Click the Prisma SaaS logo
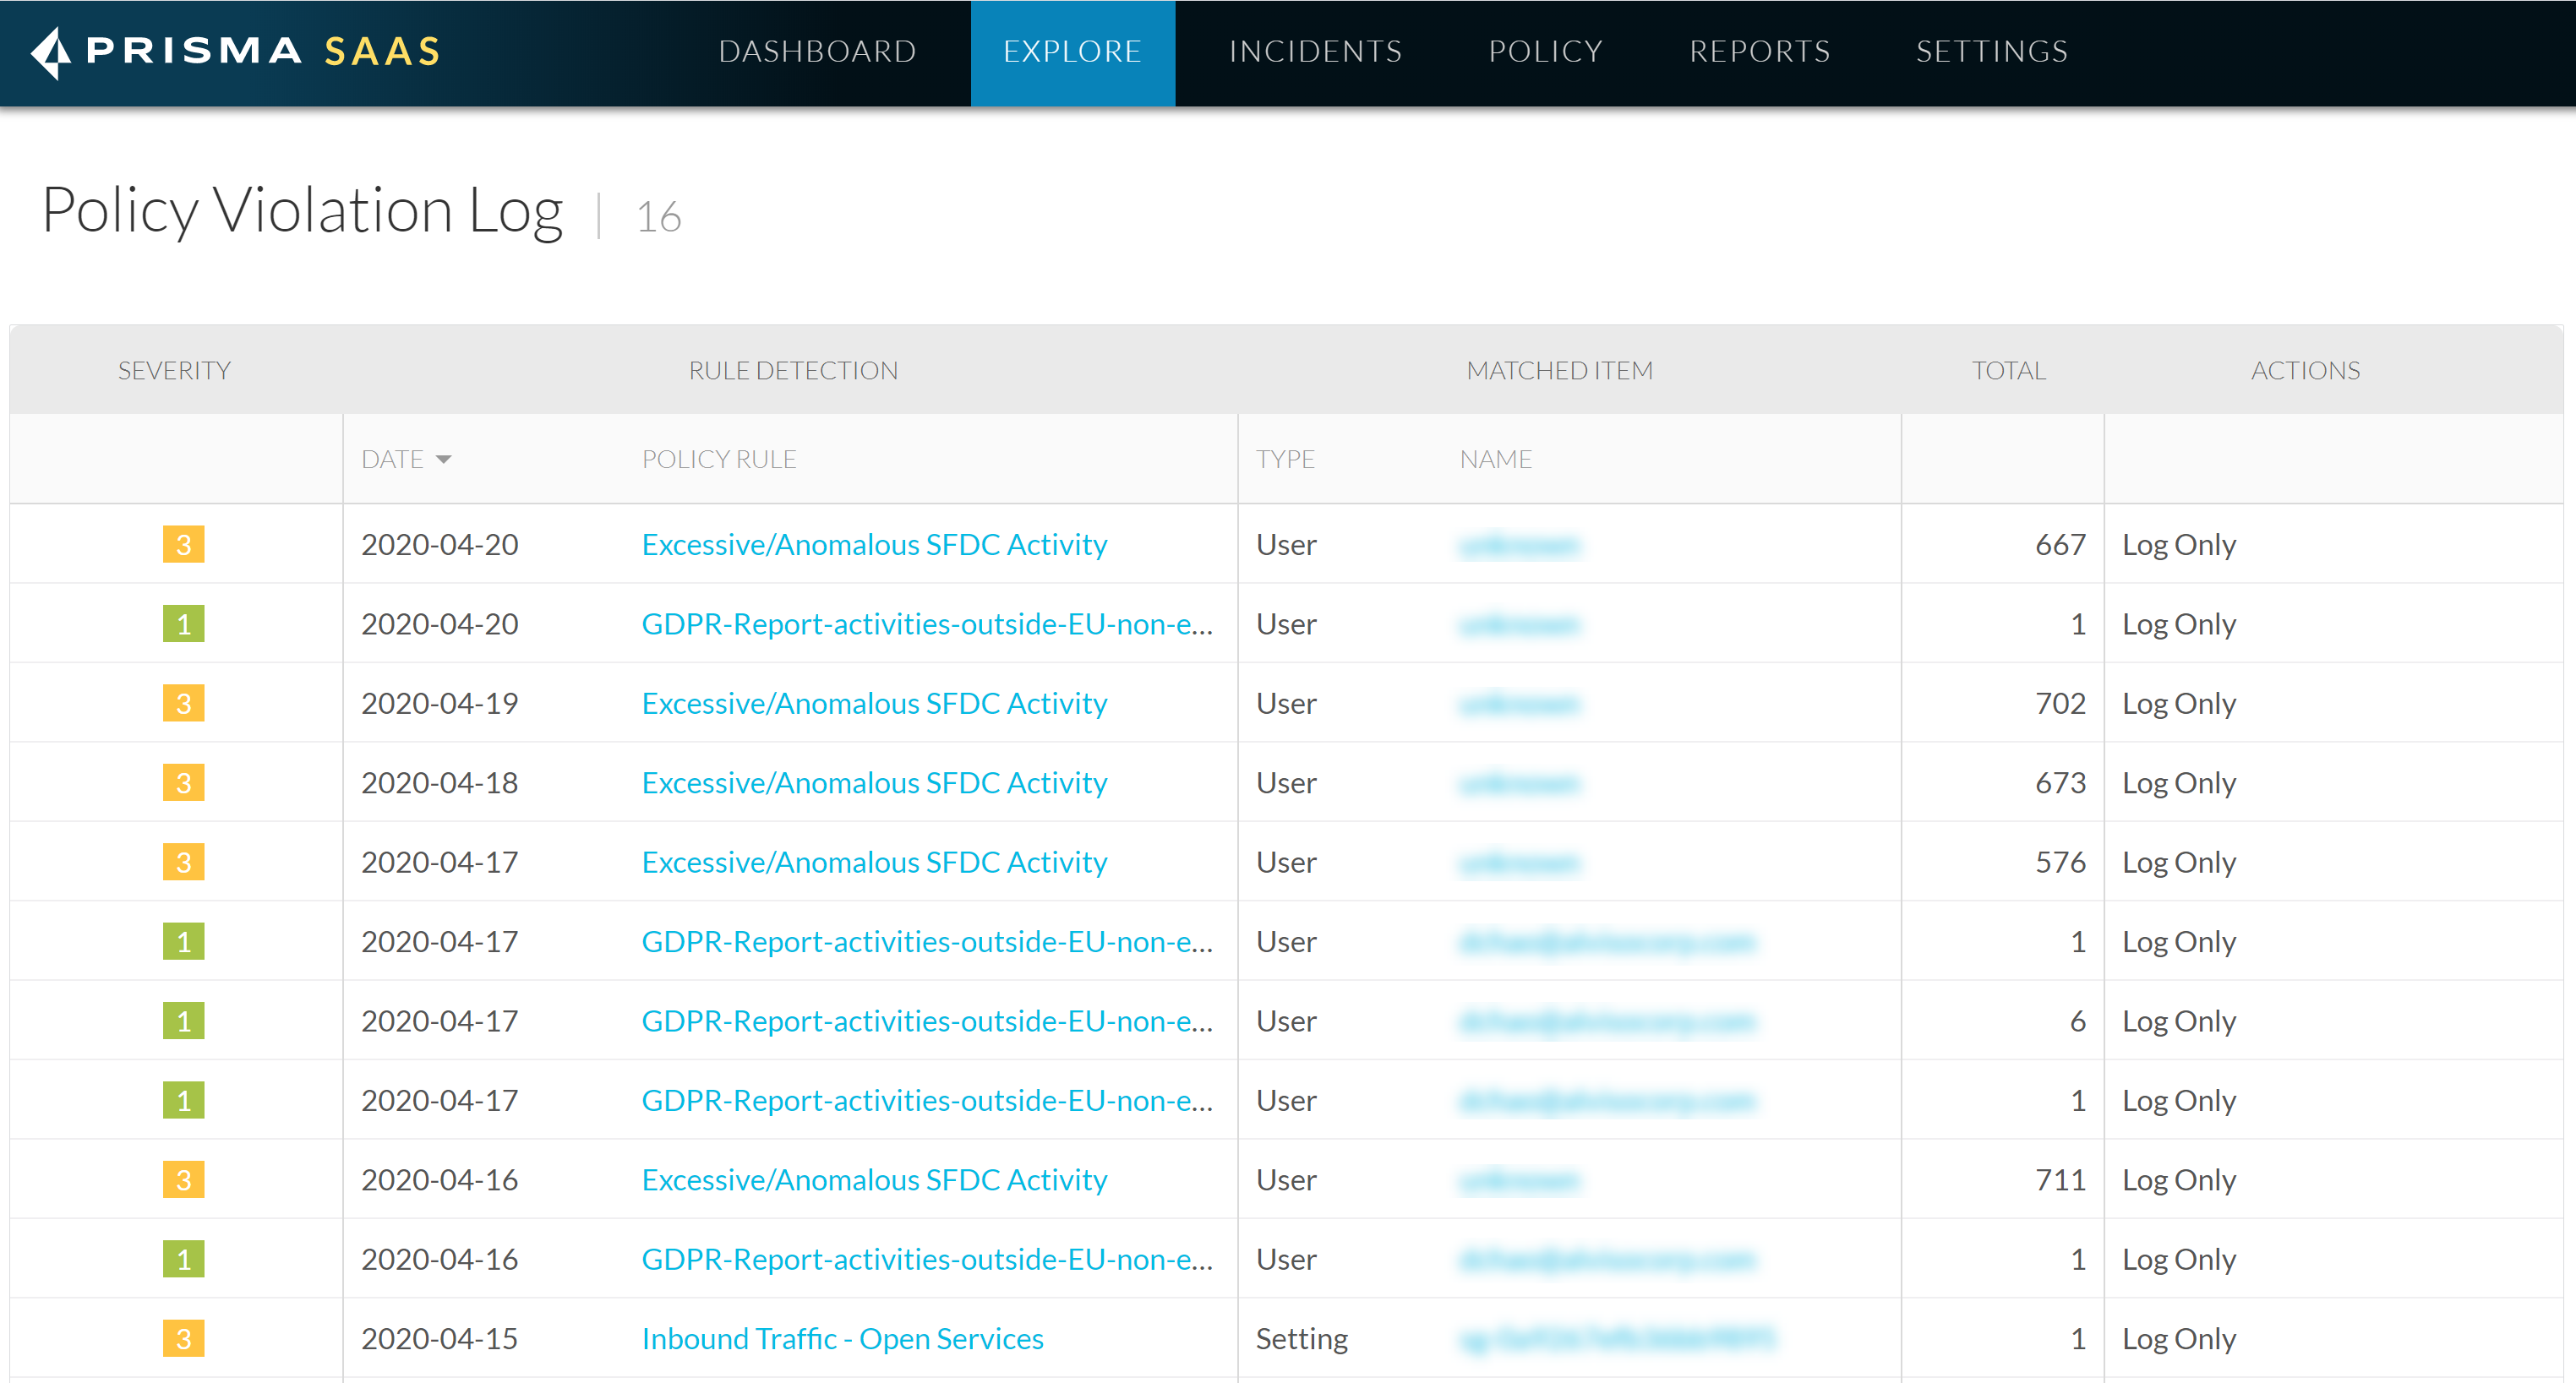2576x1383 pixels. tap(236, 51)
